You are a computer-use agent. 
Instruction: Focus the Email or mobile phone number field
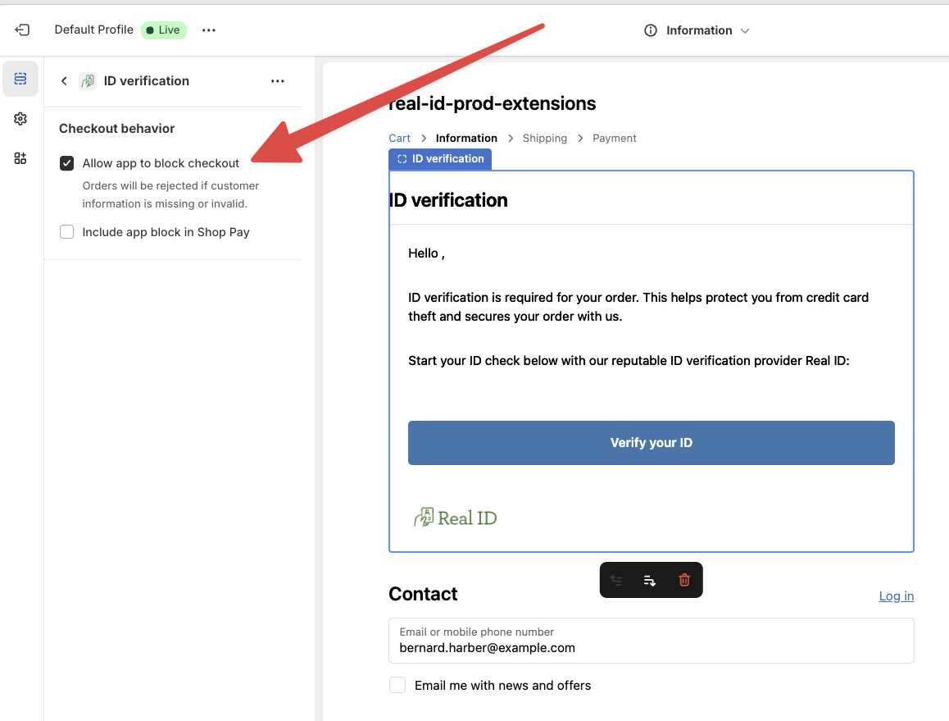pyautogui.click(x=652, y=641)
